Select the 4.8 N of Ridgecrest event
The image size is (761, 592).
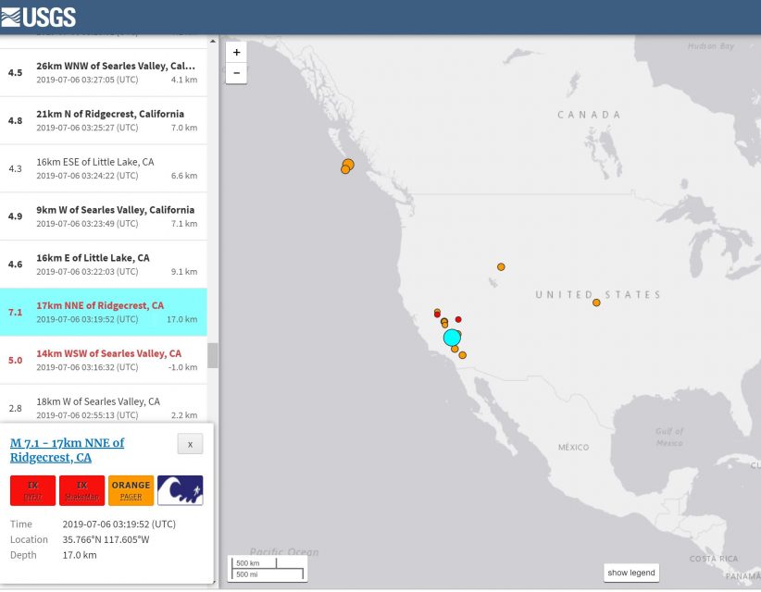[x=103, y=120]
